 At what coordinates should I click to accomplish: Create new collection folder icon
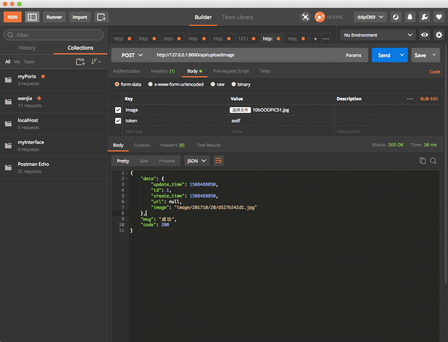[x=80, y=62]
